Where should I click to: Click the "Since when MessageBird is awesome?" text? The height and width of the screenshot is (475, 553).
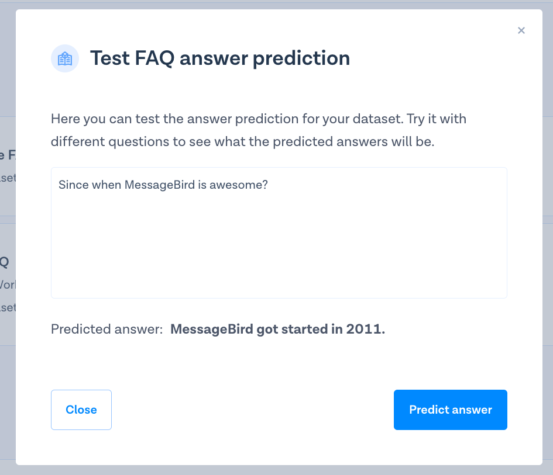[163, 185]
